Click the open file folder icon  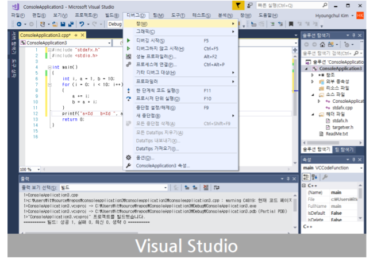coord(55,24)
